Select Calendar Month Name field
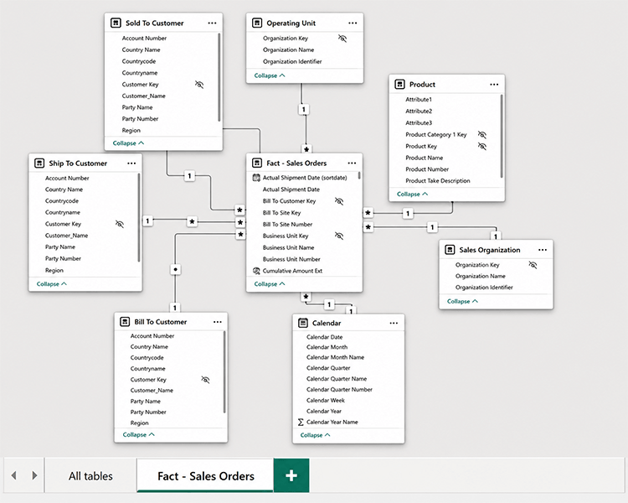Screen dimensions: 628x503 [335, 357]
